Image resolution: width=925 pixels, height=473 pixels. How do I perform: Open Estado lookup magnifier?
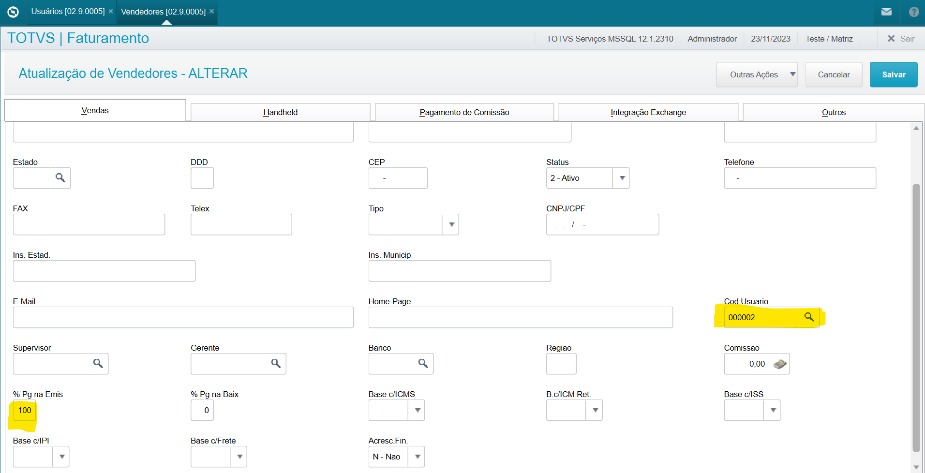pos(60,178)
